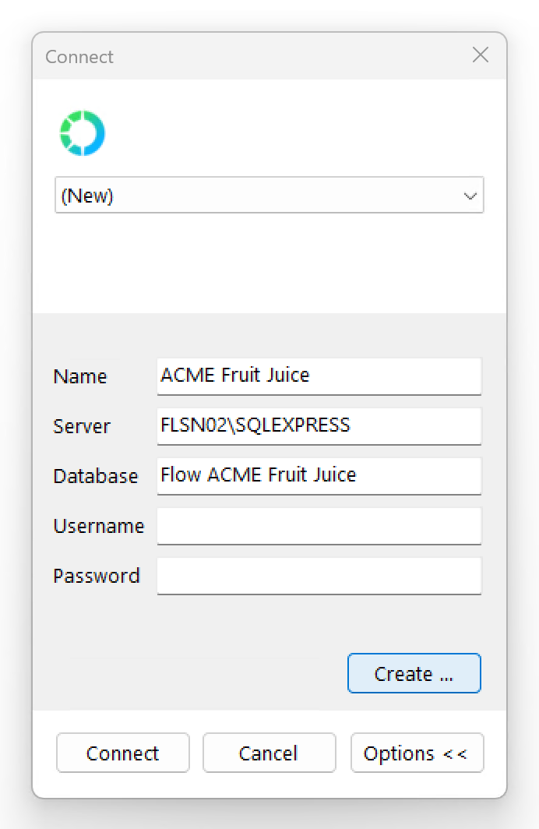Click Create to make the new database

414,673
